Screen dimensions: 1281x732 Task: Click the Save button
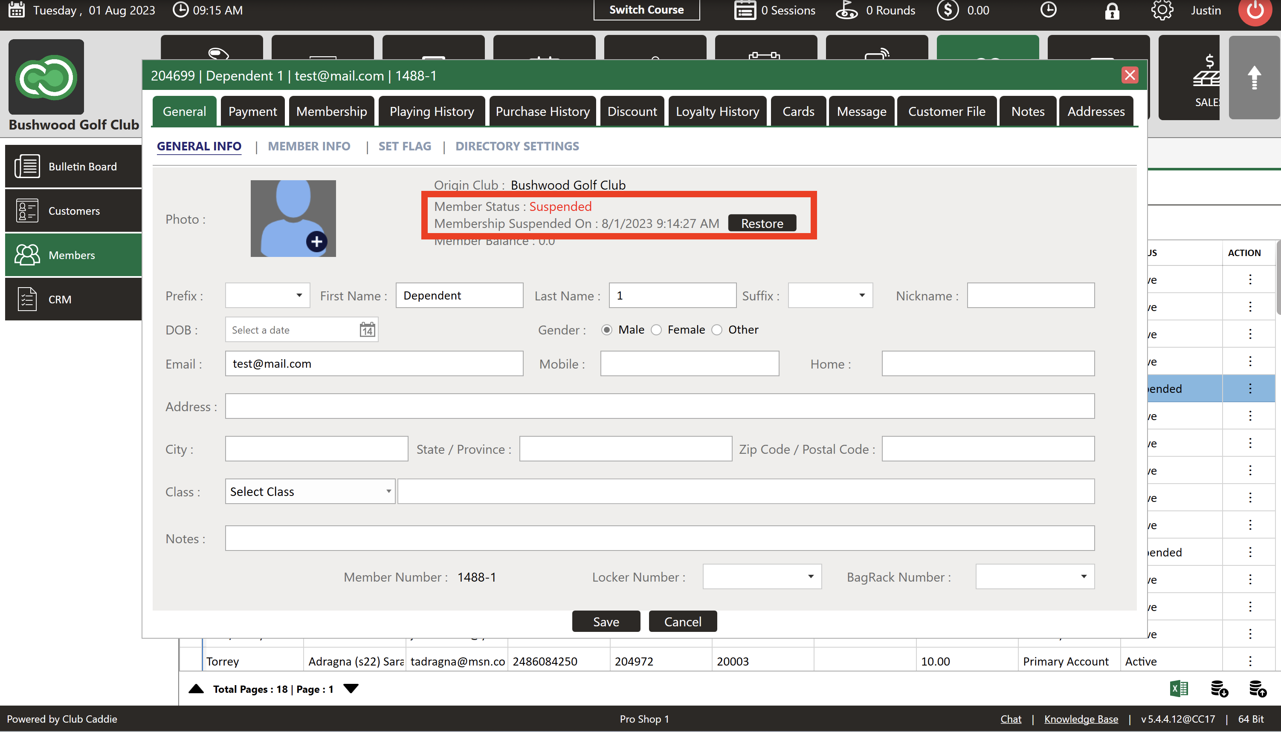click(x=606, y=622)
